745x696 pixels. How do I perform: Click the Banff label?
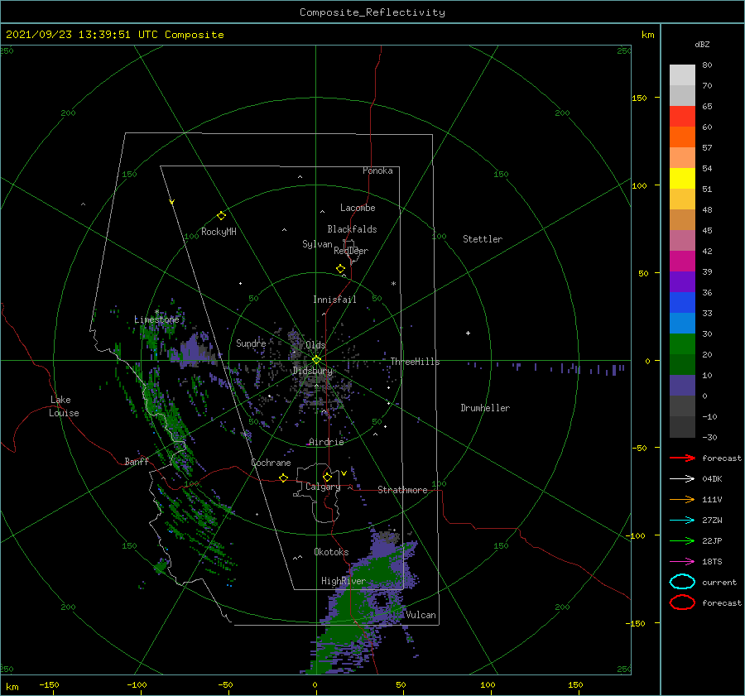[x=137, y=461]
